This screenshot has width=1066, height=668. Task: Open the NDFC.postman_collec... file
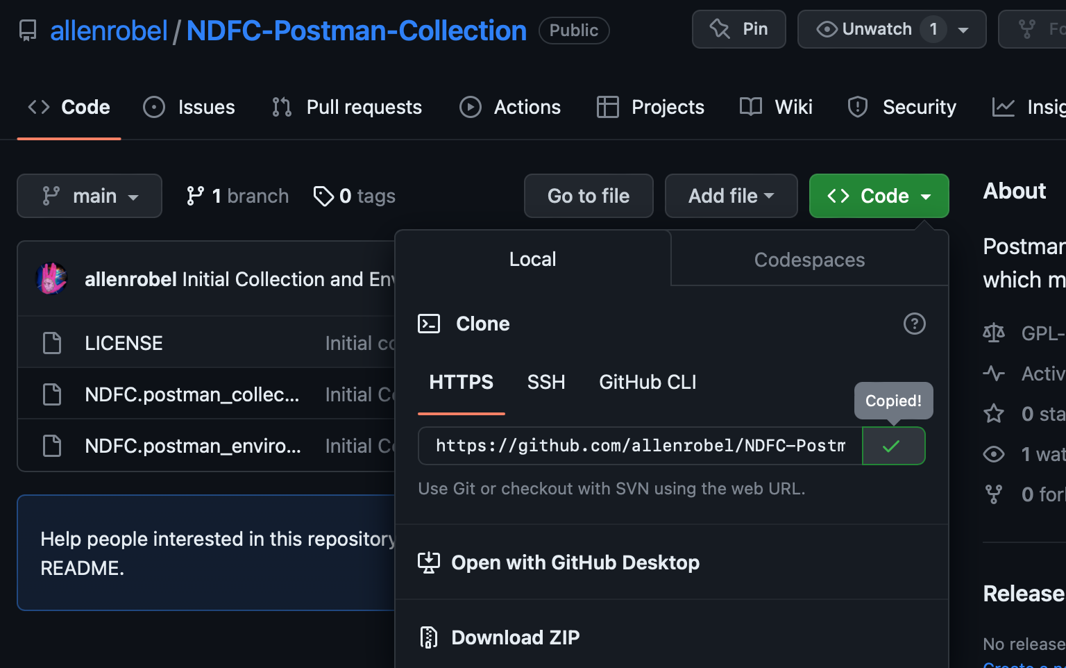pyautogui.click(x=192, y=394)
